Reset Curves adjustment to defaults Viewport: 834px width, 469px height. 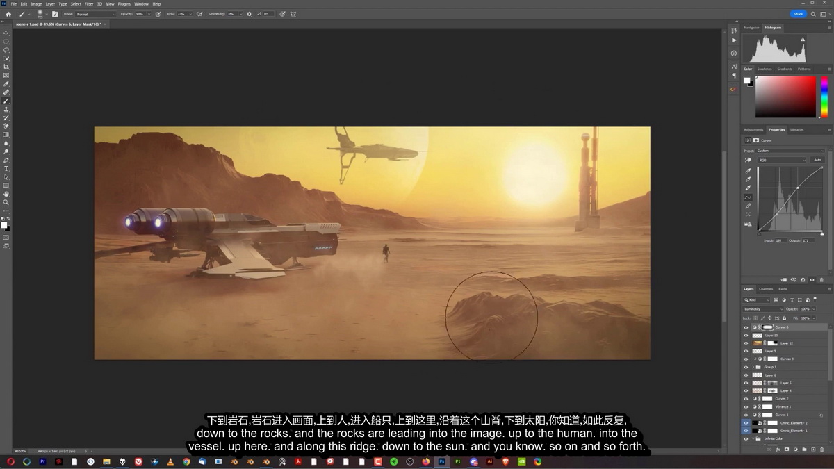(803, 280)
